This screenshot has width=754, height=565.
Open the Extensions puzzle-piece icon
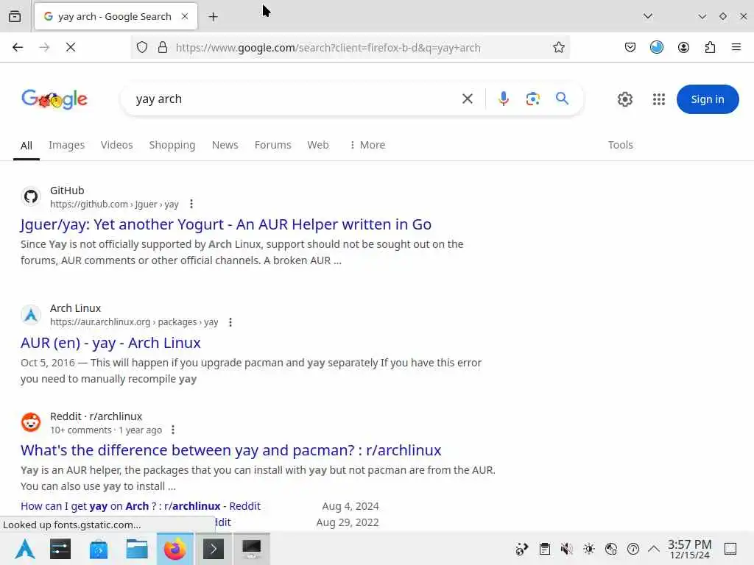[x=710, y=47]
